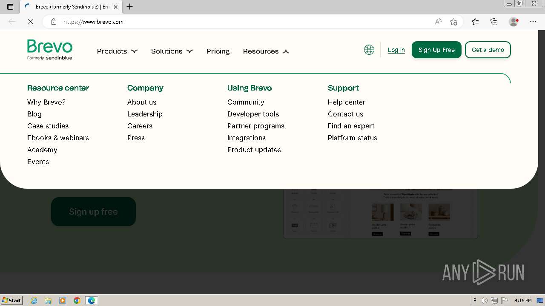Open Press page
Screen dimensions: 545x306
click(136, 138)
